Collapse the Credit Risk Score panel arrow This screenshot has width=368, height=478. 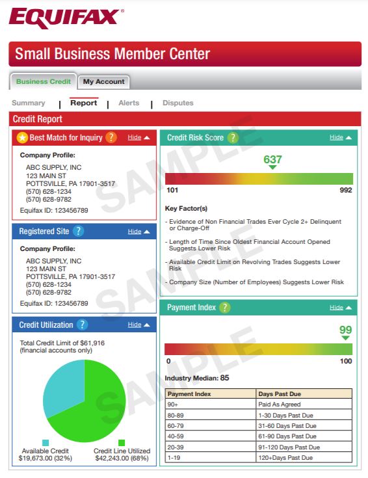pos(348,138)
